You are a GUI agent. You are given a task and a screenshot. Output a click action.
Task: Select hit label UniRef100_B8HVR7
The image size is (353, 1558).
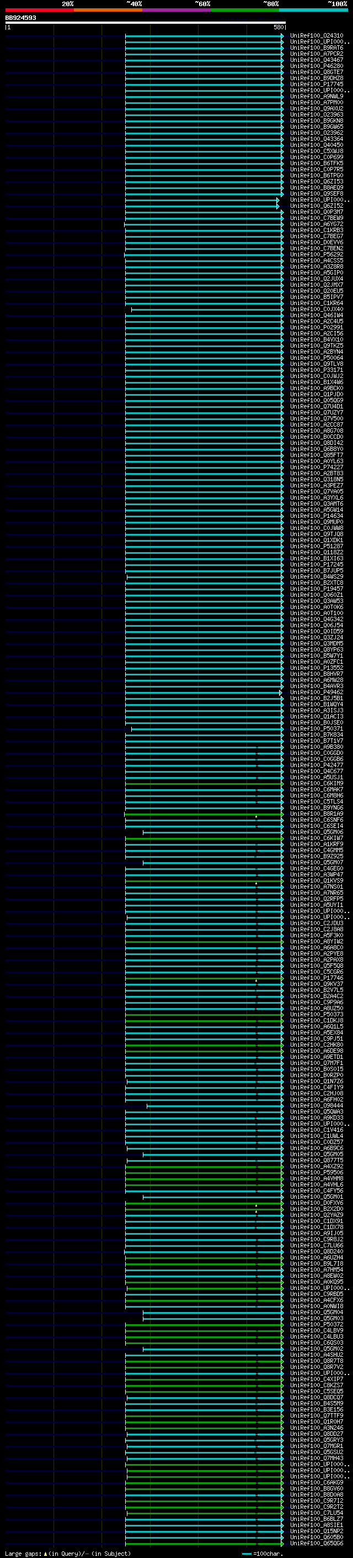[x=316, y=674]
